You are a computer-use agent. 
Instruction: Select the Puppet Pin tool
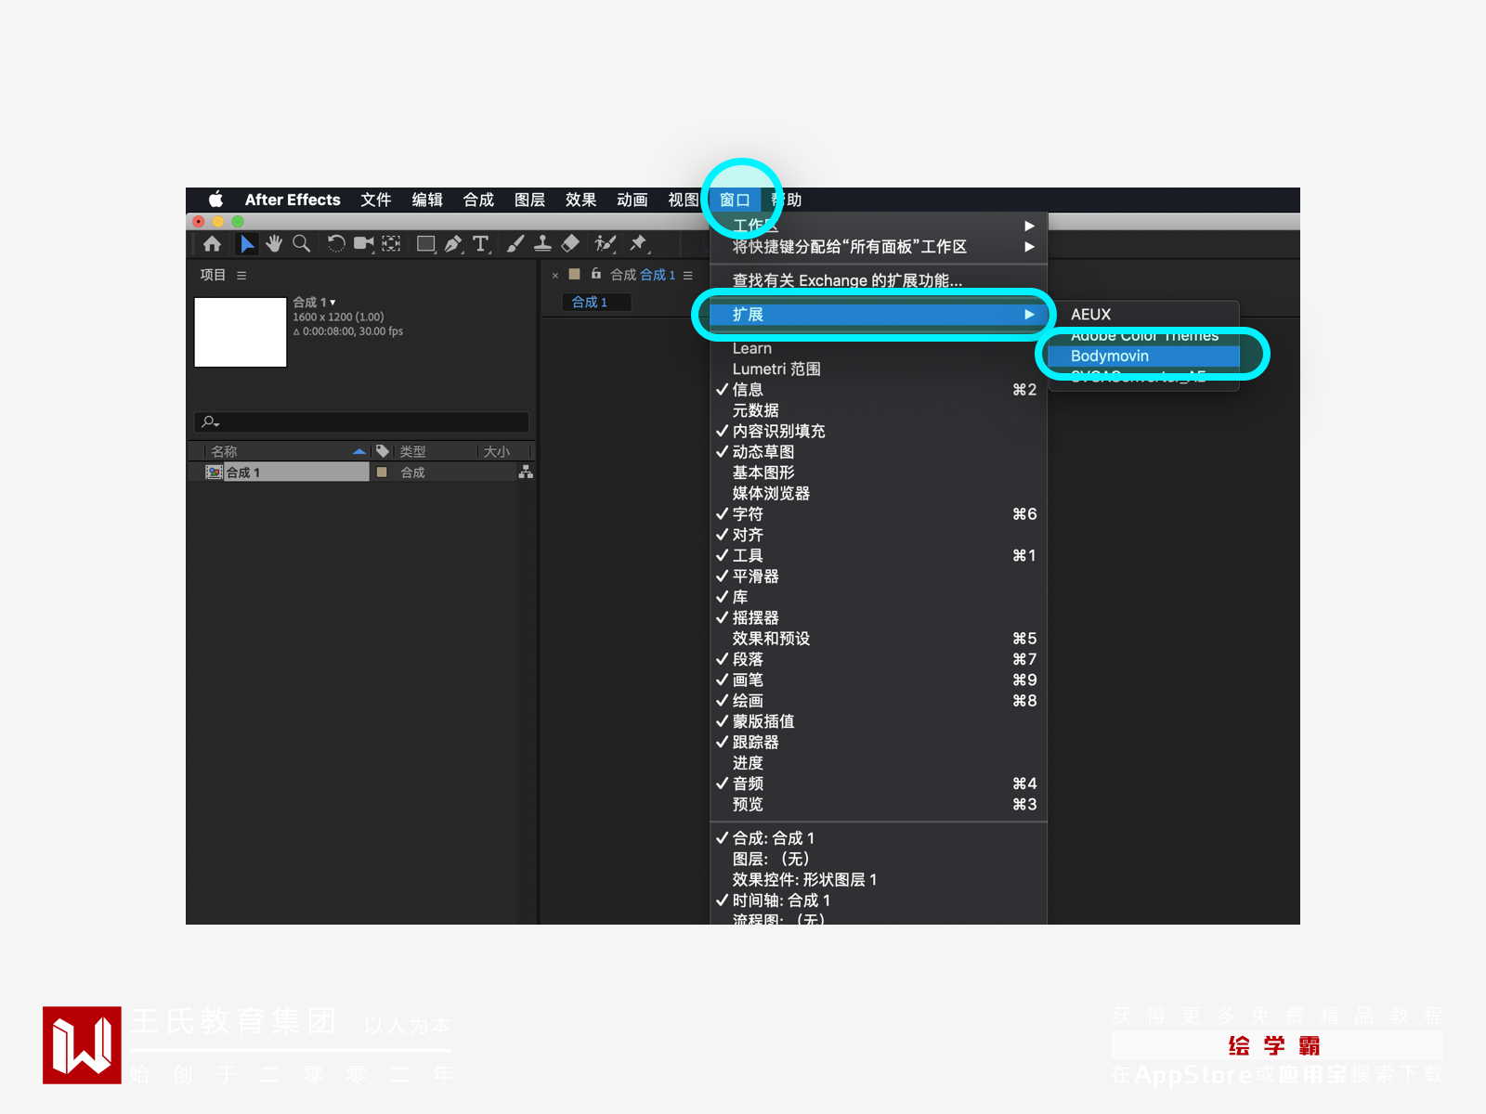(x=638, y=243)
